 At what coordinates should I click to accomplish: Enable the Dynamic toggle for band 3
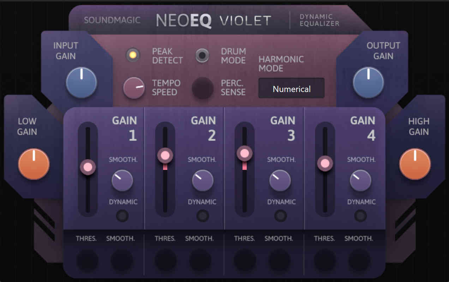(x=281, y=216)
